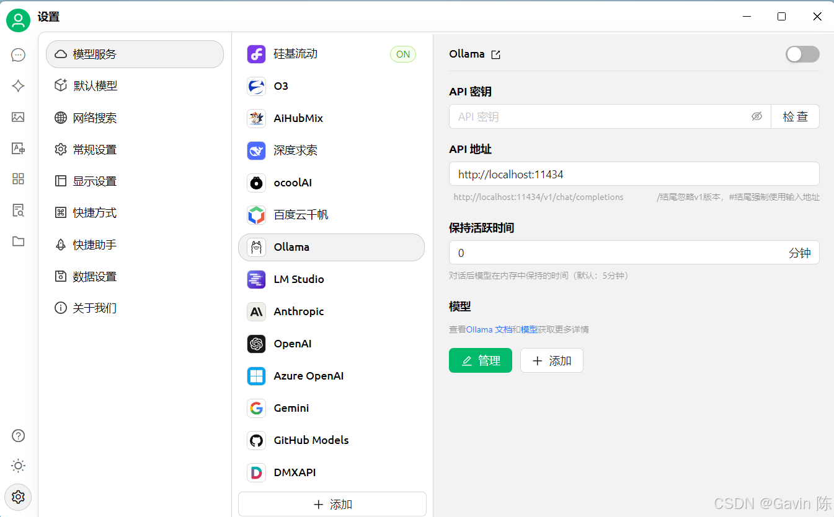Open 网络搜索 settings section
The width and height of the screenshot is (834, 517).
click(x=135, y=118)
